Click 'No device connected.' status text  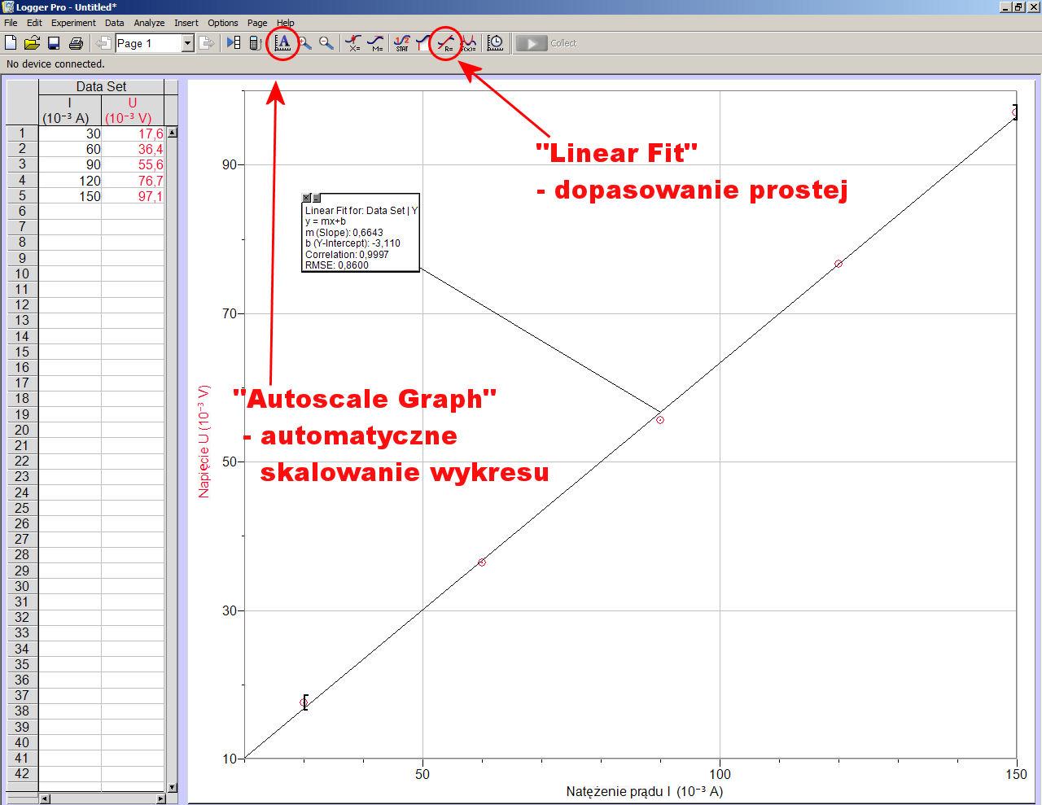click(55, 63)
